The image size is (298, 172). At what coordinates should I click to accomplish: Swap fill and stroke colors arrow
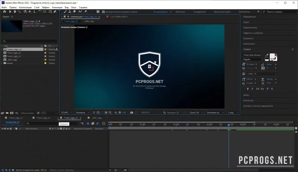coord(276,55)
